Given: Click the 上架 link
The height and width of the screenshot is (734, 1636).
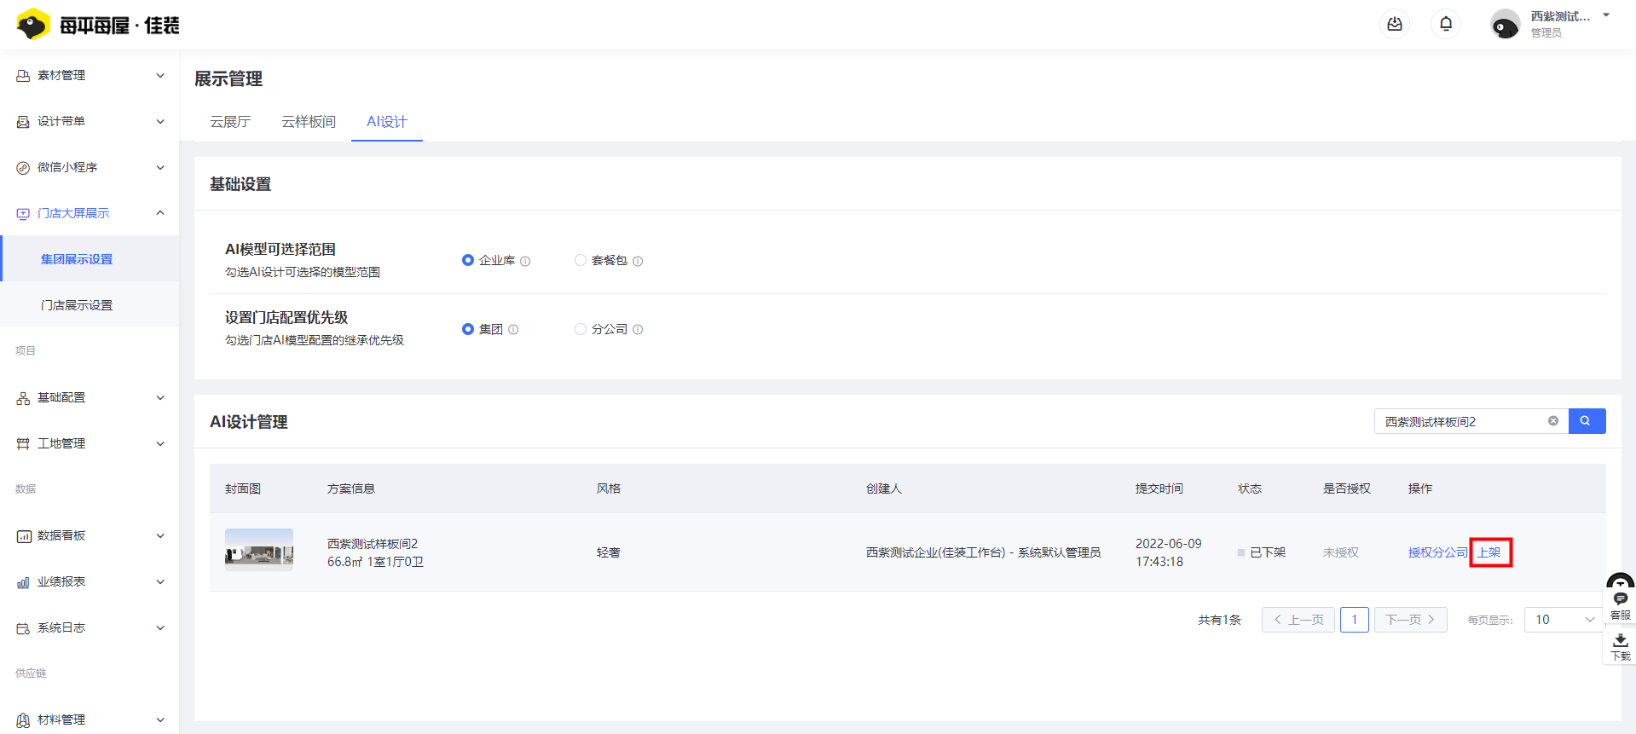Looking at the screenshot, I should [x=1489, y=552].
